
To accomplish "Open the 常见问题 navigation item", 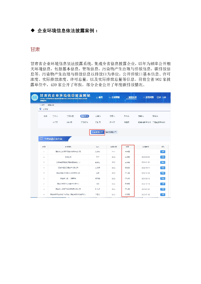I will coord(149,97).
